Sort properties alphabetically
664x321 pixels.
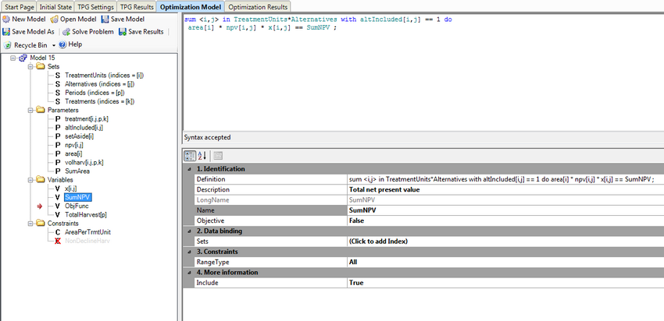[201, 156]
